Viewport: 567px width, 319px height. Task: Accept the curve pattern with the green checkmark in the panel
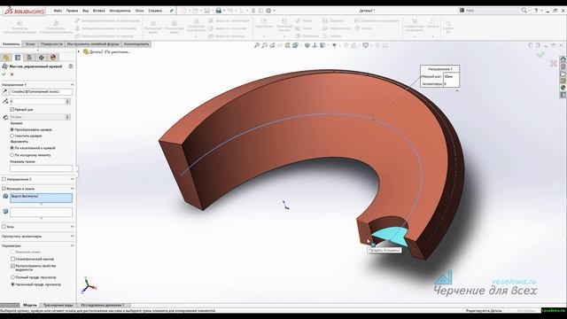(4, 74)
